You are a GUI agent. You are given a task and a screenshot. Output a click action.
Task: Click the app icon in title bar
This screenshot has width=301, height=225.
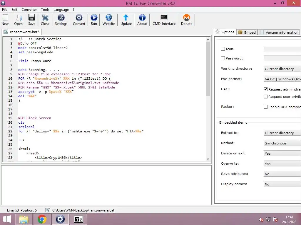click(3, 3)
